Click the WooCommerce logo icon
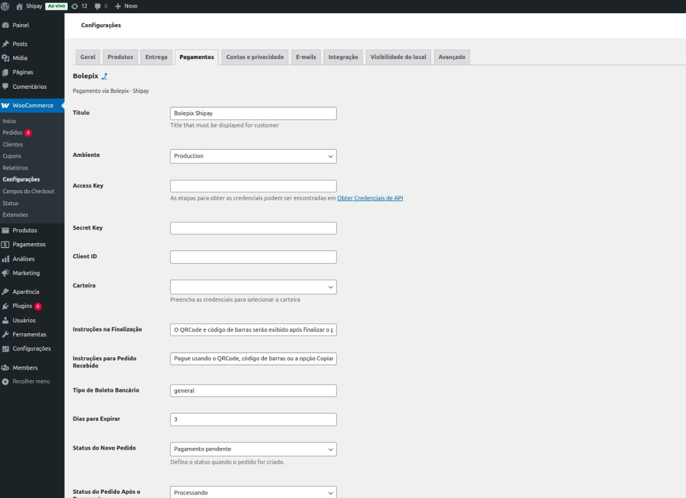 point(5,106)
